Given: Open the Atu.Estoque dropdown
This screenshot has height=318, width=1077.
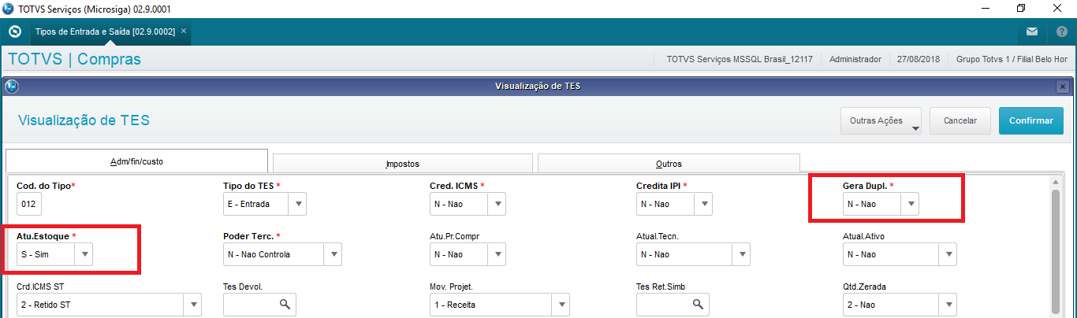Looking at the screenshot, I should [x=84, y=254].
